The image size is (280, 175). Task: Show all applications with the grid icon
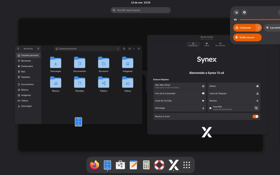point(187,165)
